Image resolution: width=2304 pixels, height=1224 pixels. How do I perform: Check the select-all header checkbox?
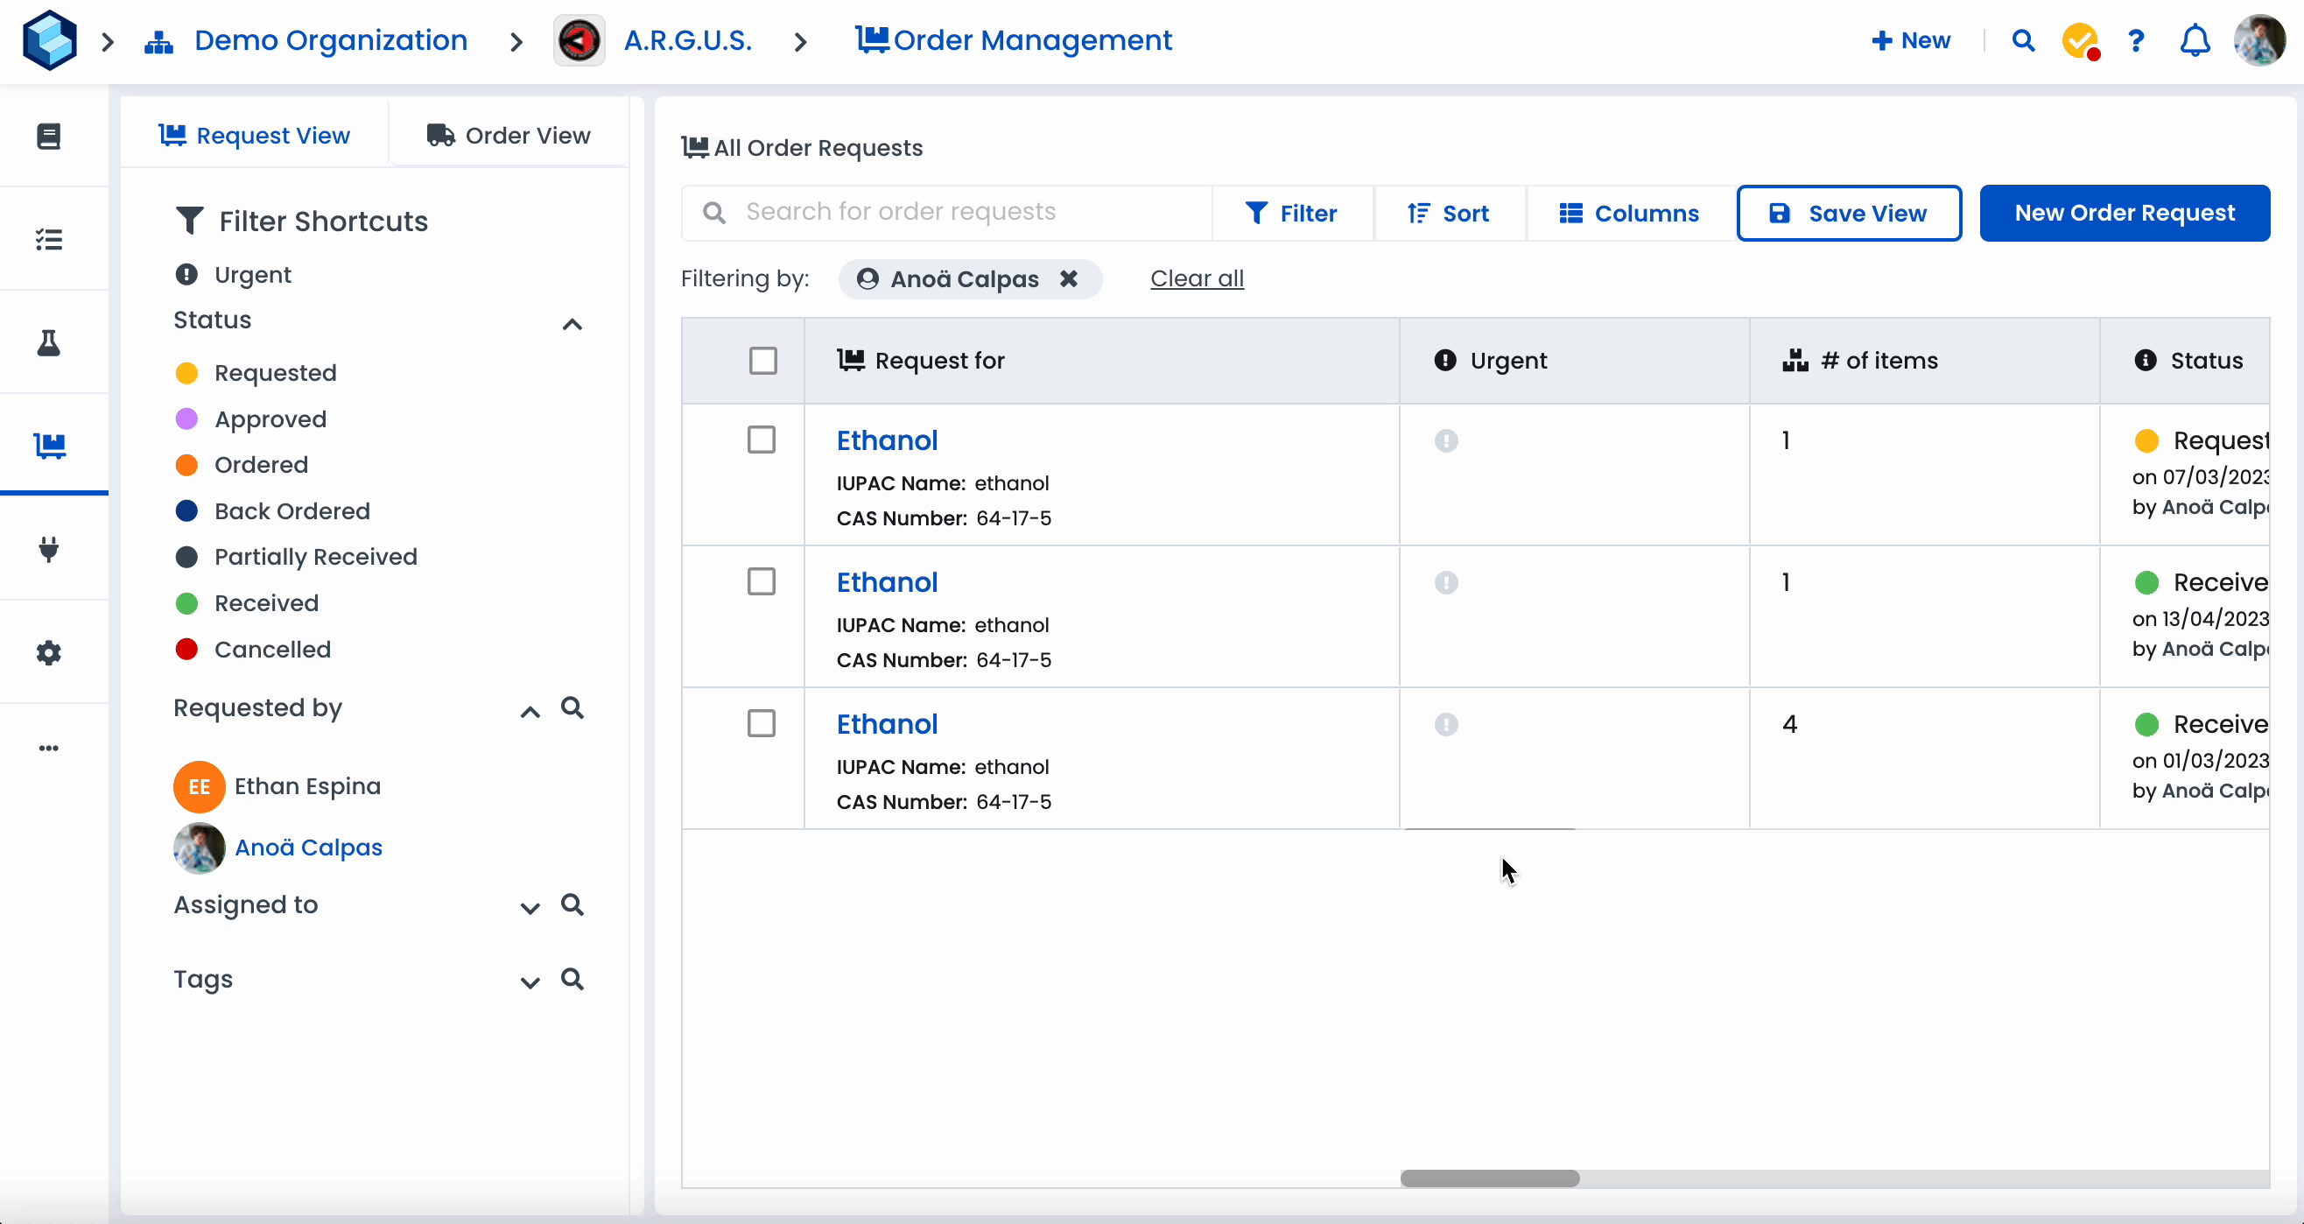(x=763, y=361)
